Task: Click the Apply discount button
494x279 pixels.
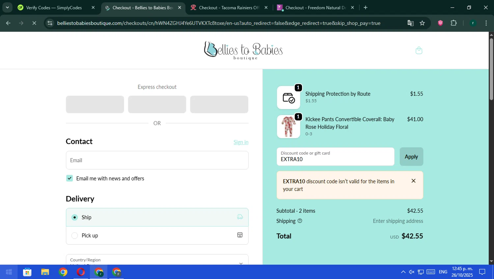Action: (411, 156)
